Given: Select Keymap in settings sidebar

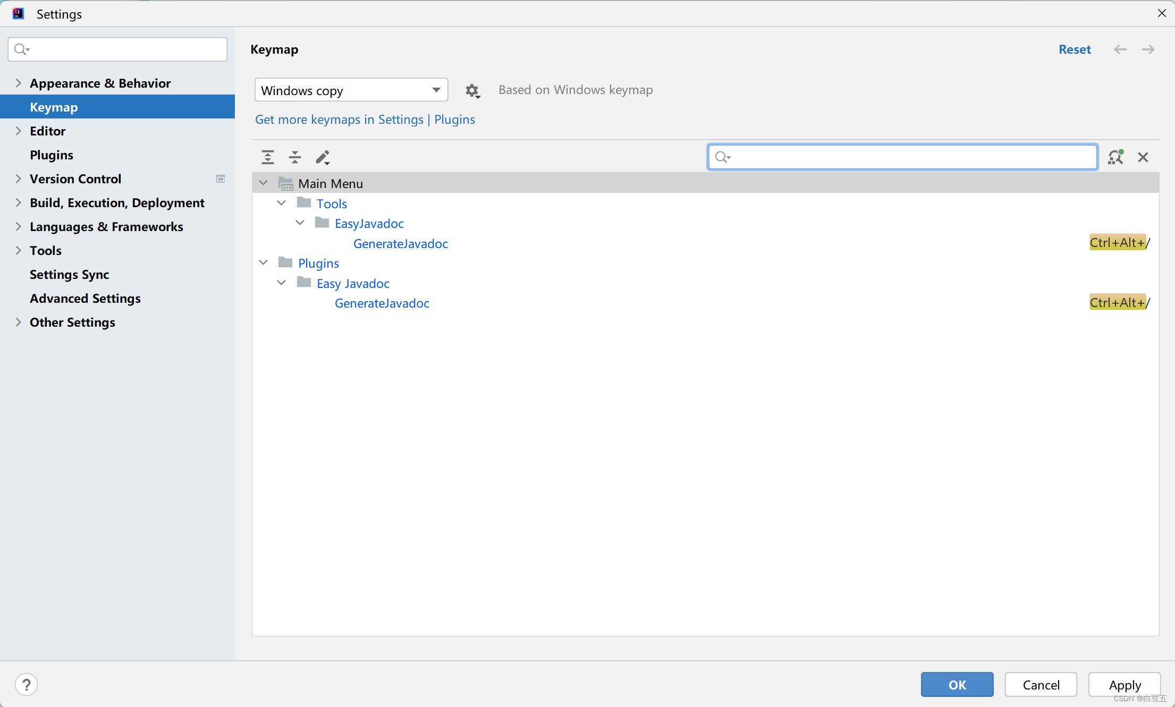Looking at the screenshot, I should [117, 107].
